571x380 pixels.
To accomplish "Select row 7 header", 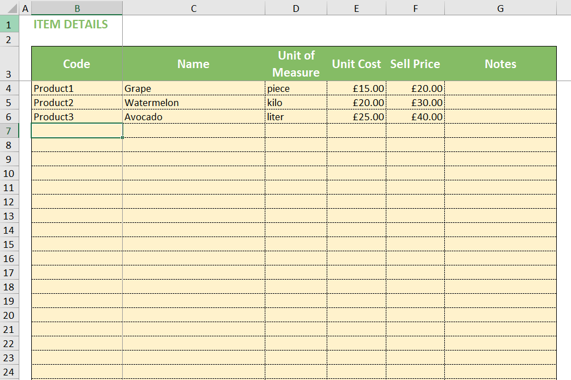I will click(x=9, y=131).
